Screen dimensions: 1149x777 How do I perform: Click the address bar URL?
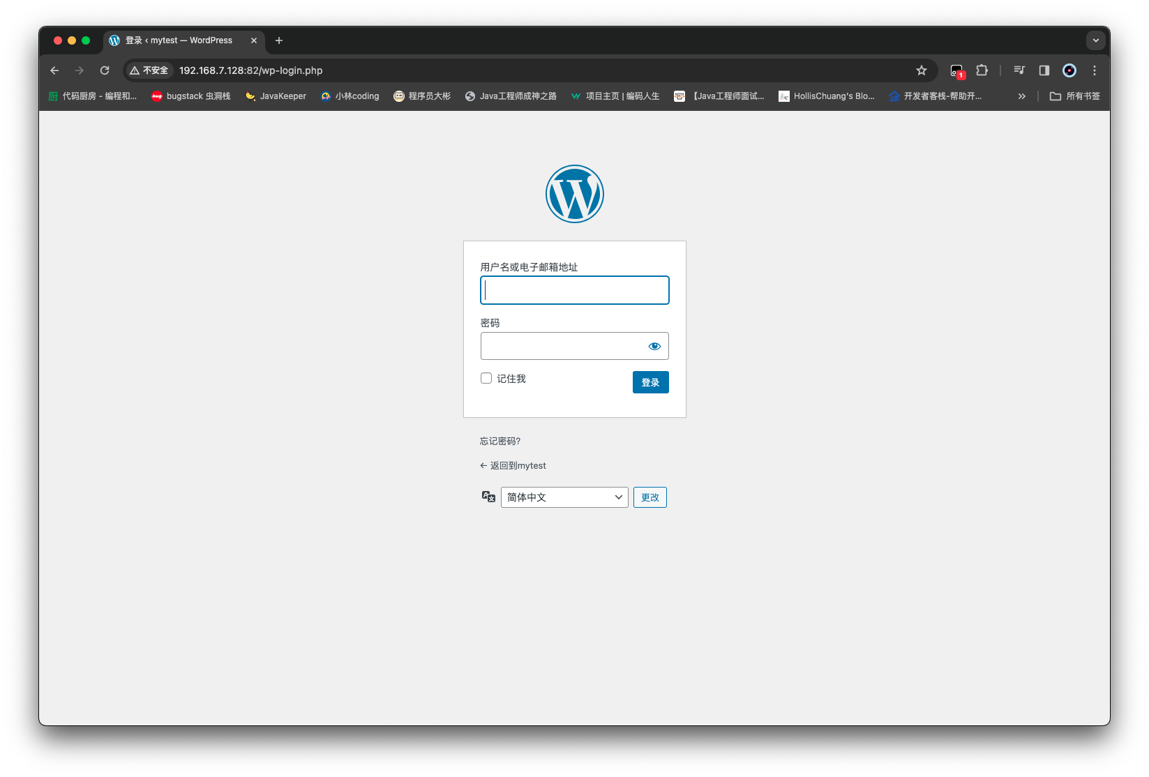tap(251, 70)
